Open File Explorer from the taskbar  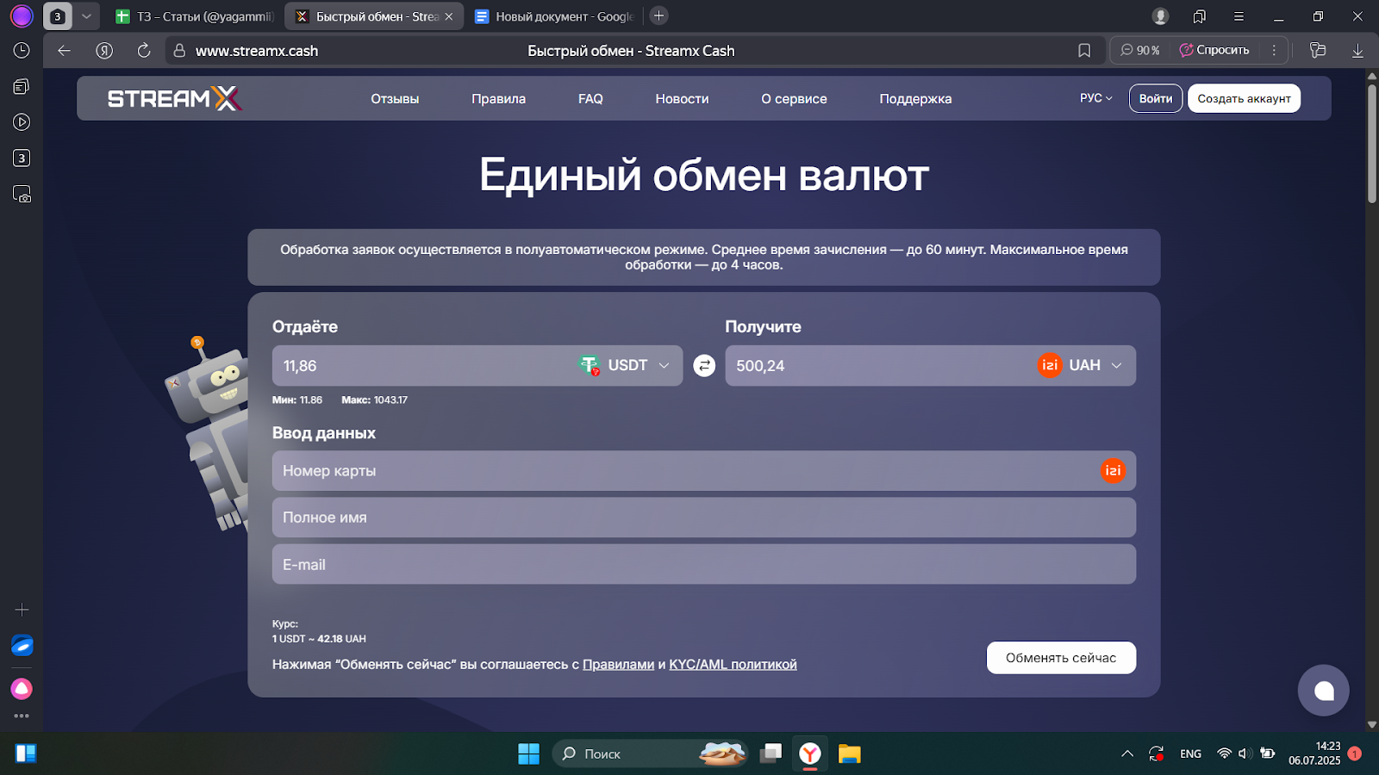(x=849, y=754)
